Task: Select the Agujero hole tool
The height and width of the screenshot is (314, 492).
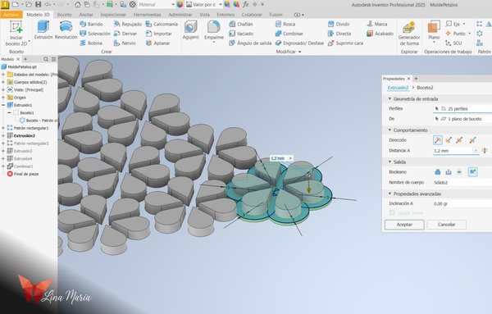Action: (190, 30)
